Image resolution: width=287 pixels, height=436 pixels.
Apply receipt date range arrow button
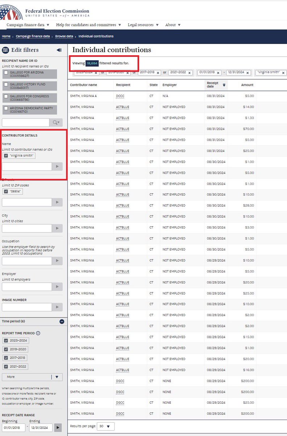[x=58, y=428]
